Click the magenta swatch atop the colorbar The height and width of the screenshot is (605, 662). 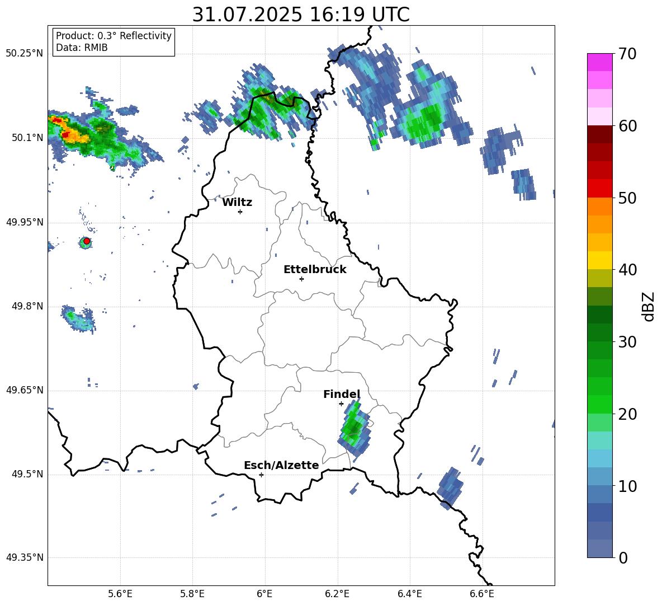(599, 62)
